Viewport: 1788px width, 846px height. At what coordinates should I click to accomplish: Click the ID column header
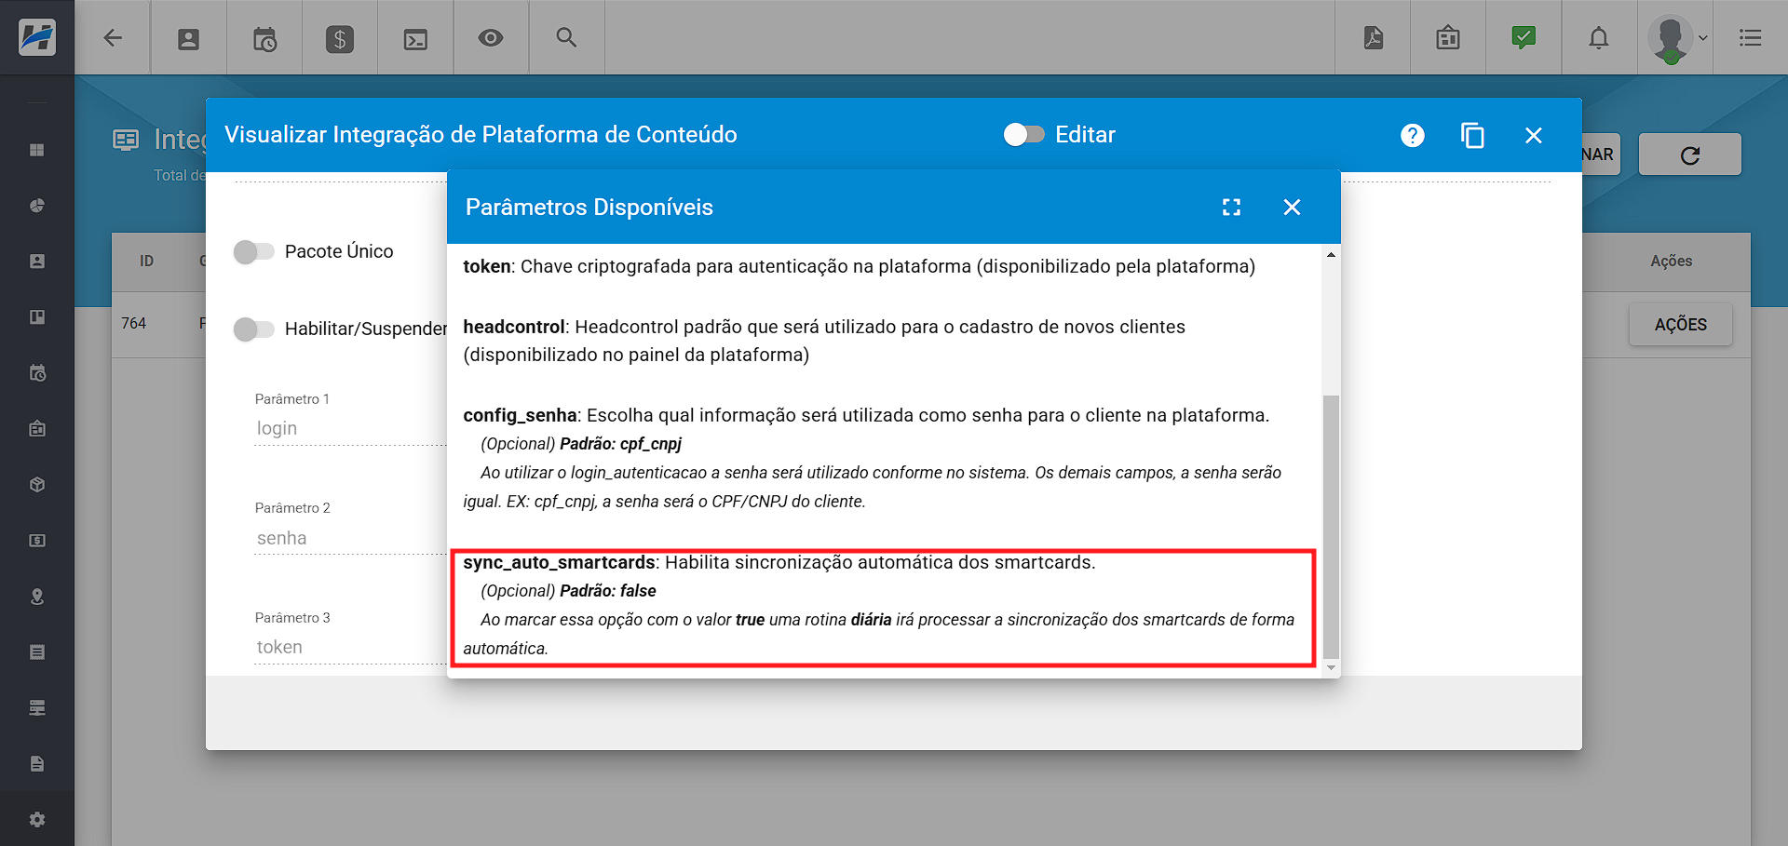[146, 261]
